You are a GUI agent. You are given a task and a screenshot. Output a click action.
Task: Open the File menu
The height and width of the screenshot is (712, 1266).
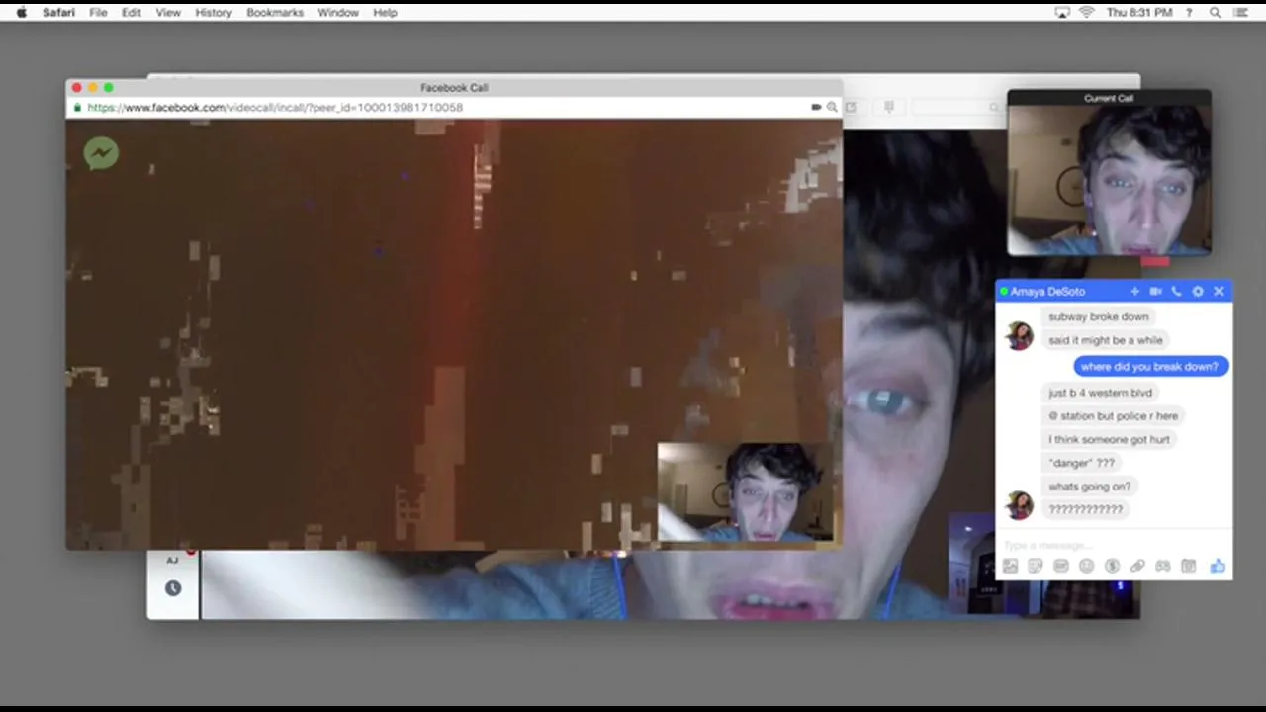(98, 12)
